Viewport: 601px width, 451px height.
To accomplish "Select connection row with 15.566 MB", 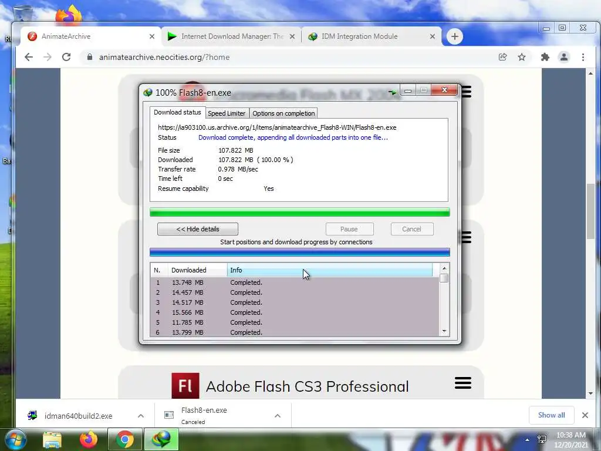I will pyautogui.click(x=295, y=312).
